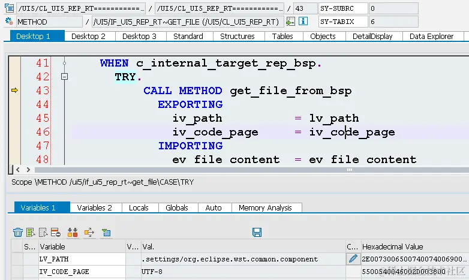Click the SY-TABIX value 6
This screenshot has height=280, width=469.
coord(393,22)
